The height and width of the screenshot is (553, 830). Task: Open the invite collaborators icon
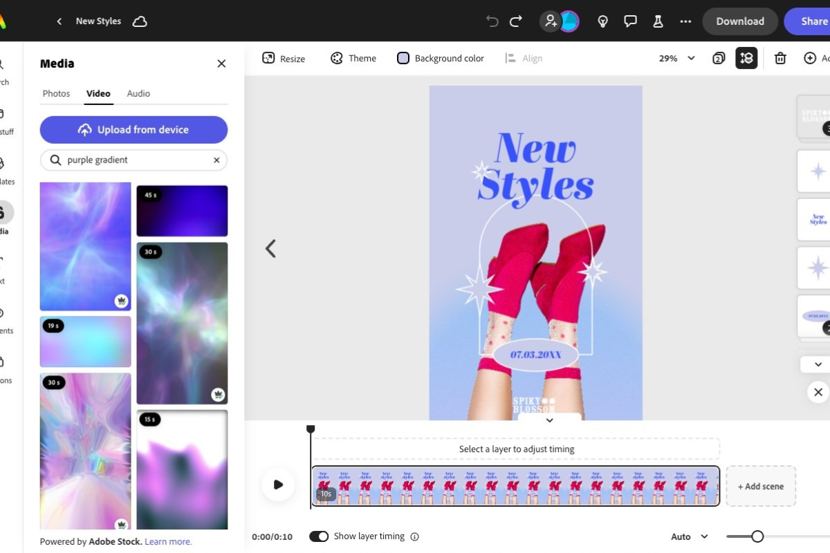click(x=551, y=21)
